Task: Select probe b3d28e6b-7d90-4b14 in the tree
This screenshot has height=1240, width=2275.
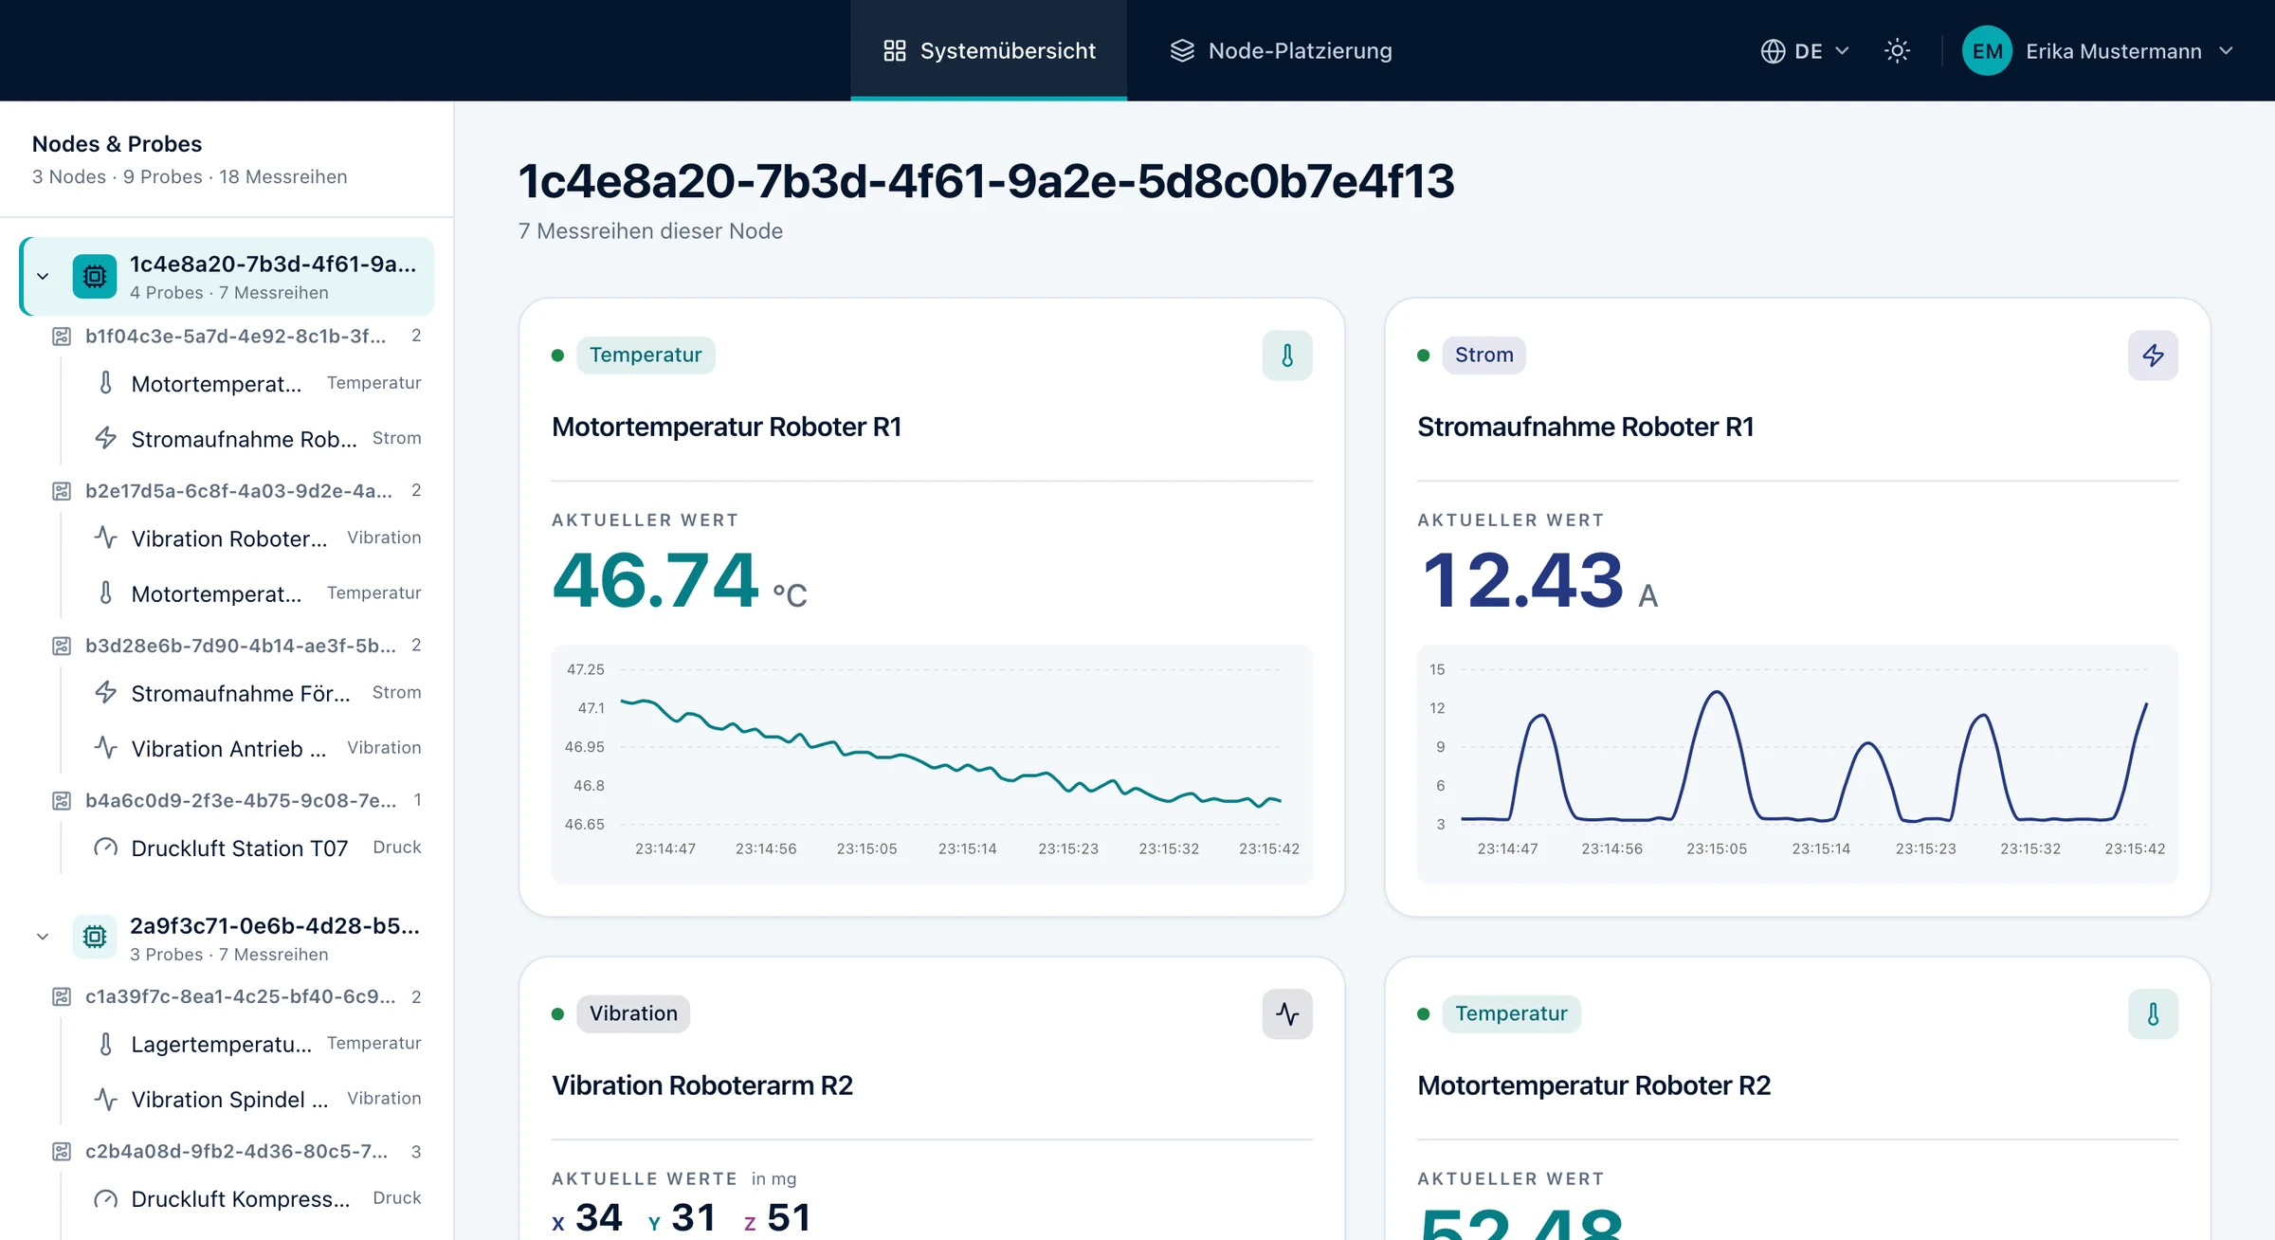Action: click(x=236, y=646)
